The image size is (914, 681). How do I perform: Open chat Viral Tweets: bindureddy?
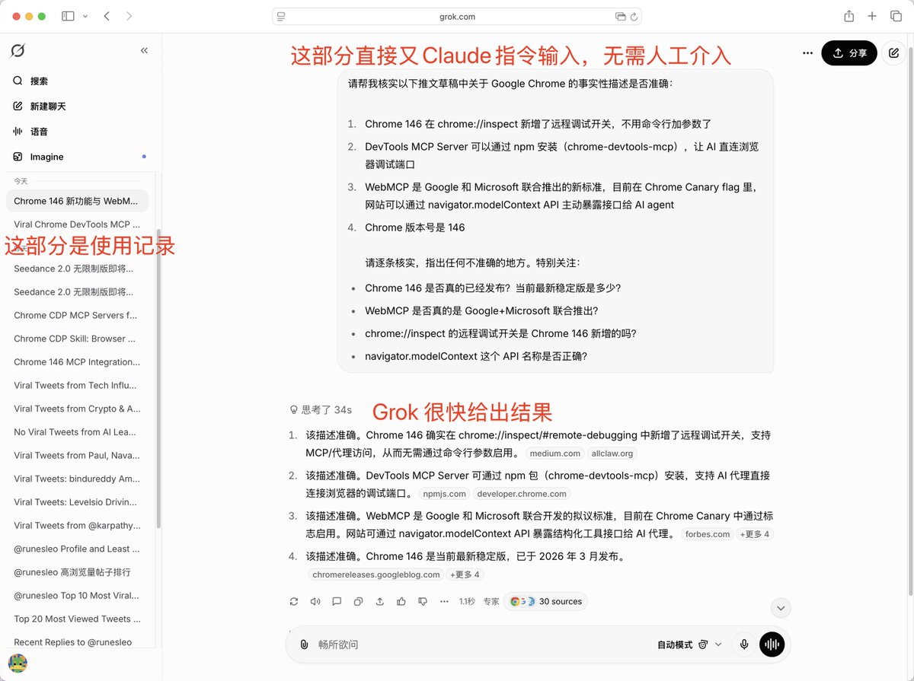(x=77, y=479)
